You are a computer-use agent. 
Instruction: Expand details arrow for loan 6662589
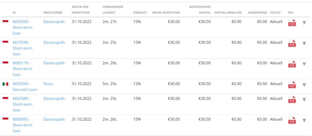pyautogui.click(x=304, y=100)
